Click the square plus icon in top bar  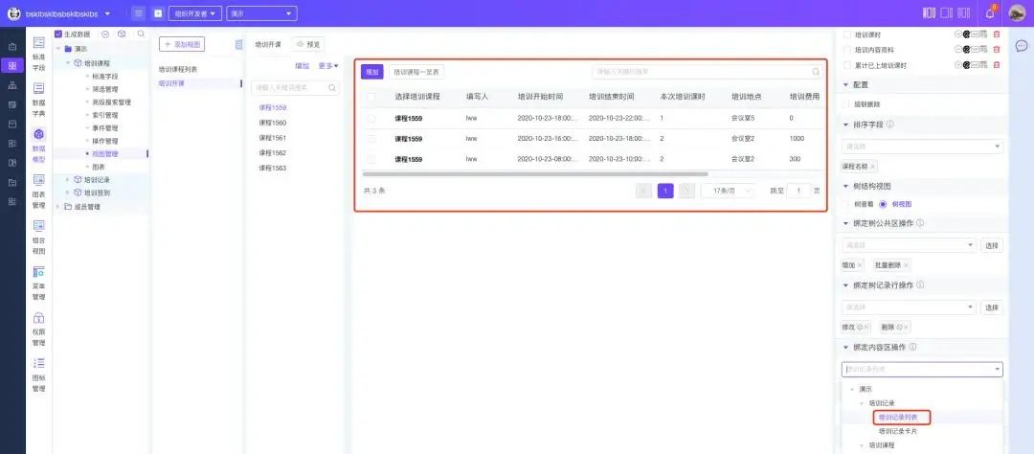coord(158,13)
